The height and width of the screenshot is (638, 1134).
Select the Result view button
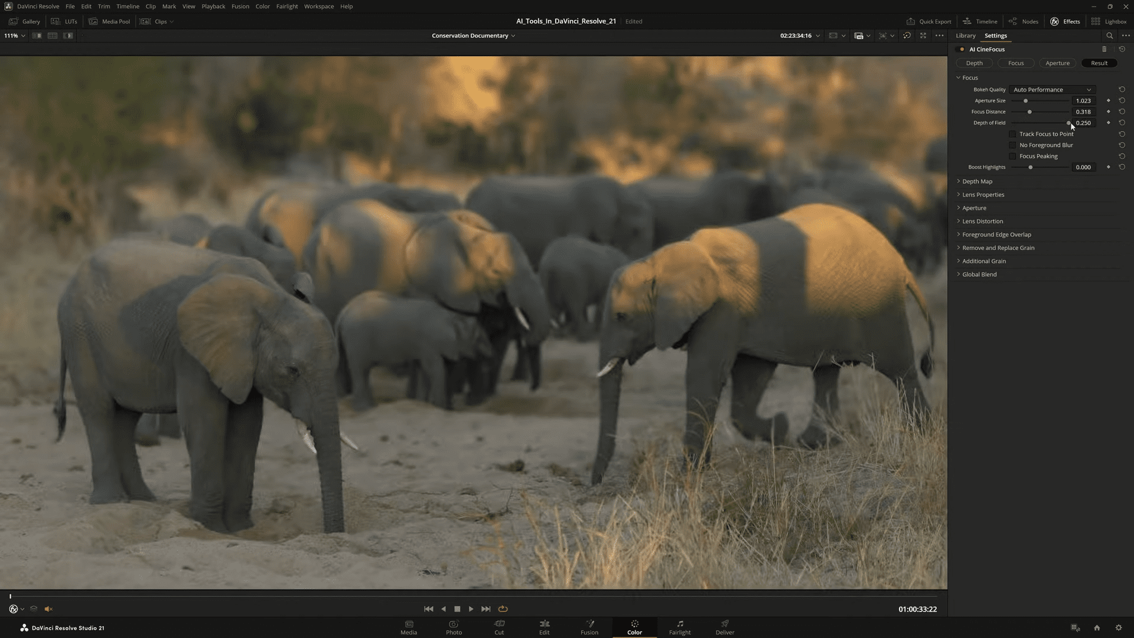(1099, 63)
